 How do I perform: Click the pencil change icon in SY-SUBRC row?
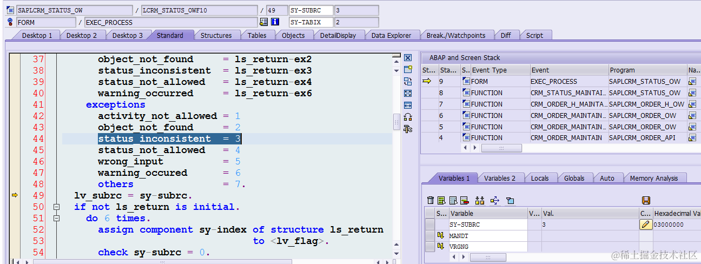pyautogui.click(x=646, y=225)
